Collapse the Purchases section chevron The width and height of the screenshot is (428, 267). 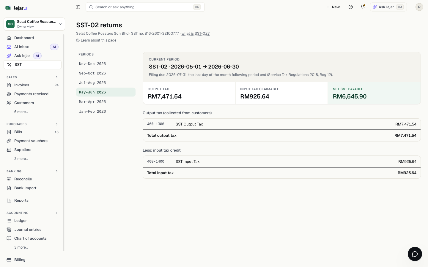[x=57, y=124]
